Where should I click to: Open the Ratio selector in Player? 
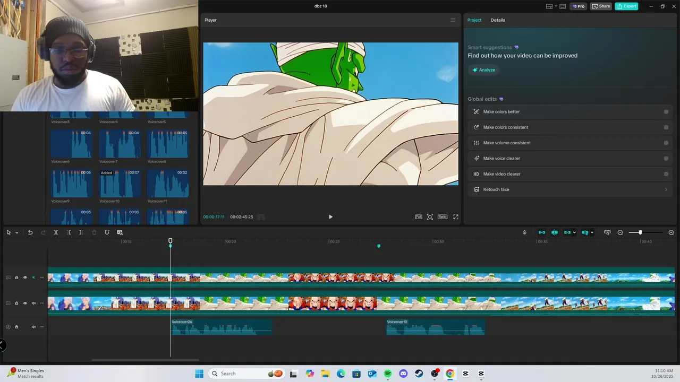pos(443,217)
